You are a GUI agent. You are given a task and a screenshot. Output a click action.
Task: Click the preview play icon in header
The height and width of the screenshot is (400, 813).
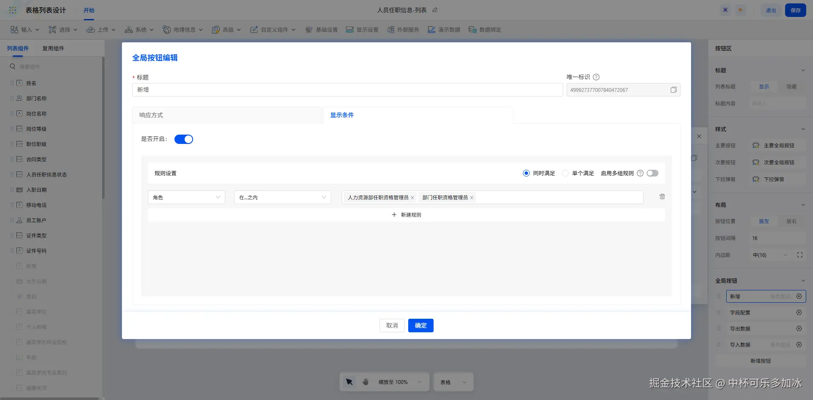pos(741,10)
